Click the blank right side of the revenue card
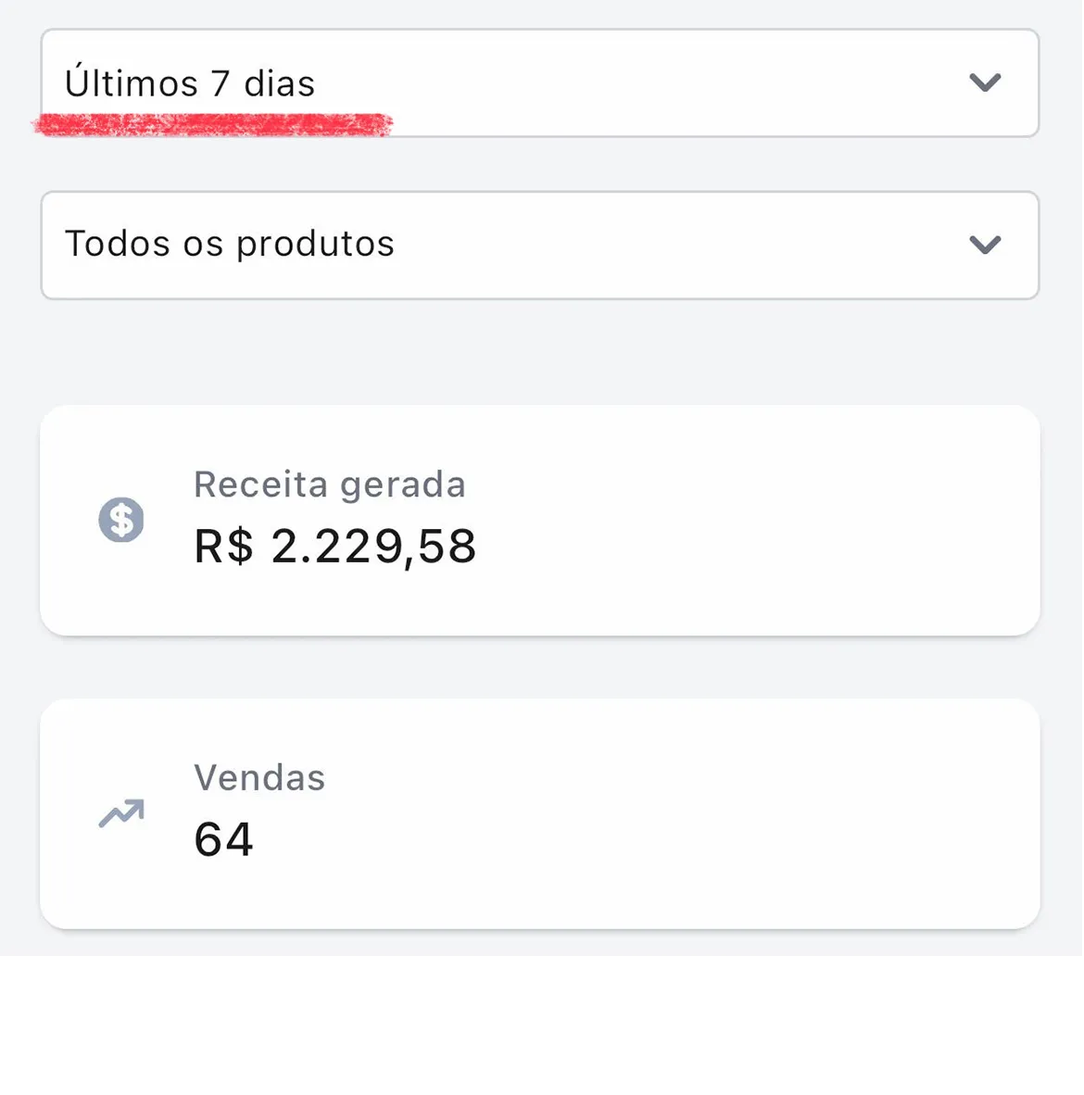The height and width of the screenshot is (1095, 1084). click(x=788, y=520)
